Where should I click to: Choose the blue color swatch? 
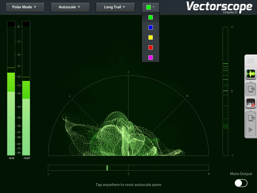coord(151,27)
